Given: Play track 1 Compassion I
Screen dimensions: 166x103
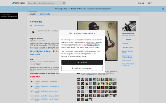Looking at the screenshot, I should click(x=31, y=82).
